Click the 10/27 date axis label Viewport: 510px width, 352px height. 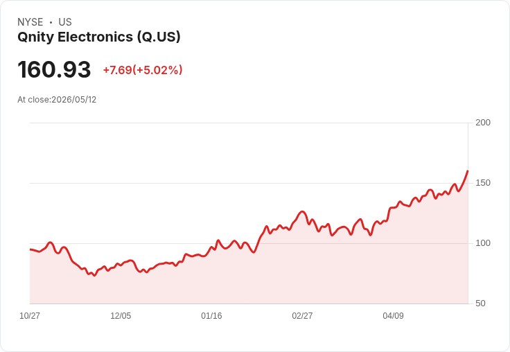click(30, 316)
